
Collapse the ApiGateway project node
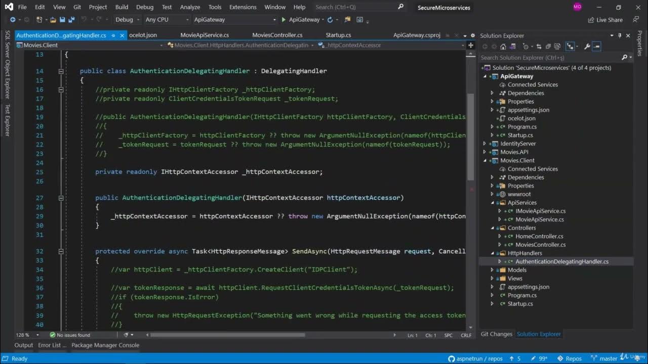[x=485, y=76]
